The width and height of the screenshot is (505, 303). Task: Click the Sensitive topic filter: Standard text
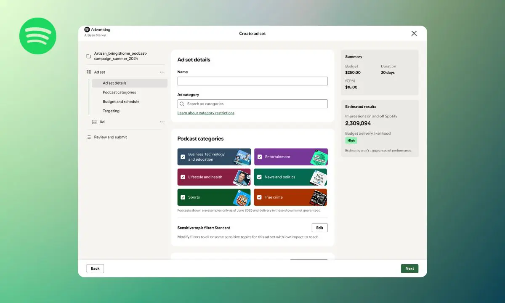point(204,228)
